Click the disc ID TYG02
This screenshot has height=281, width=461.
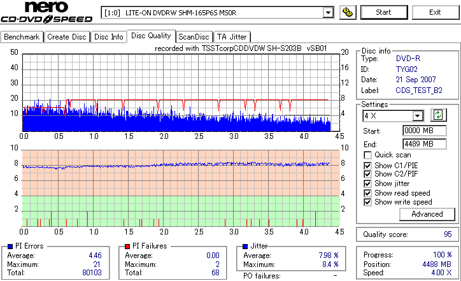[407, 69]
